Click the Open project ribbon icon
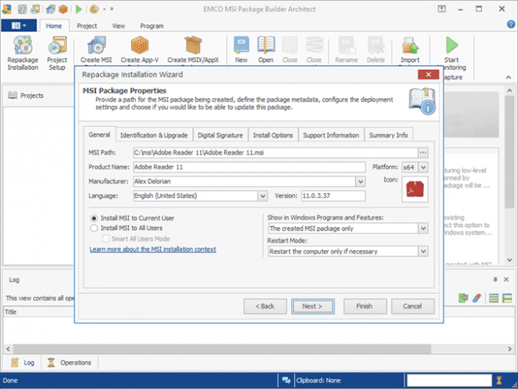The width and height of the screenshot is (518, 389). pyautogui.click(x=266, y=46)
